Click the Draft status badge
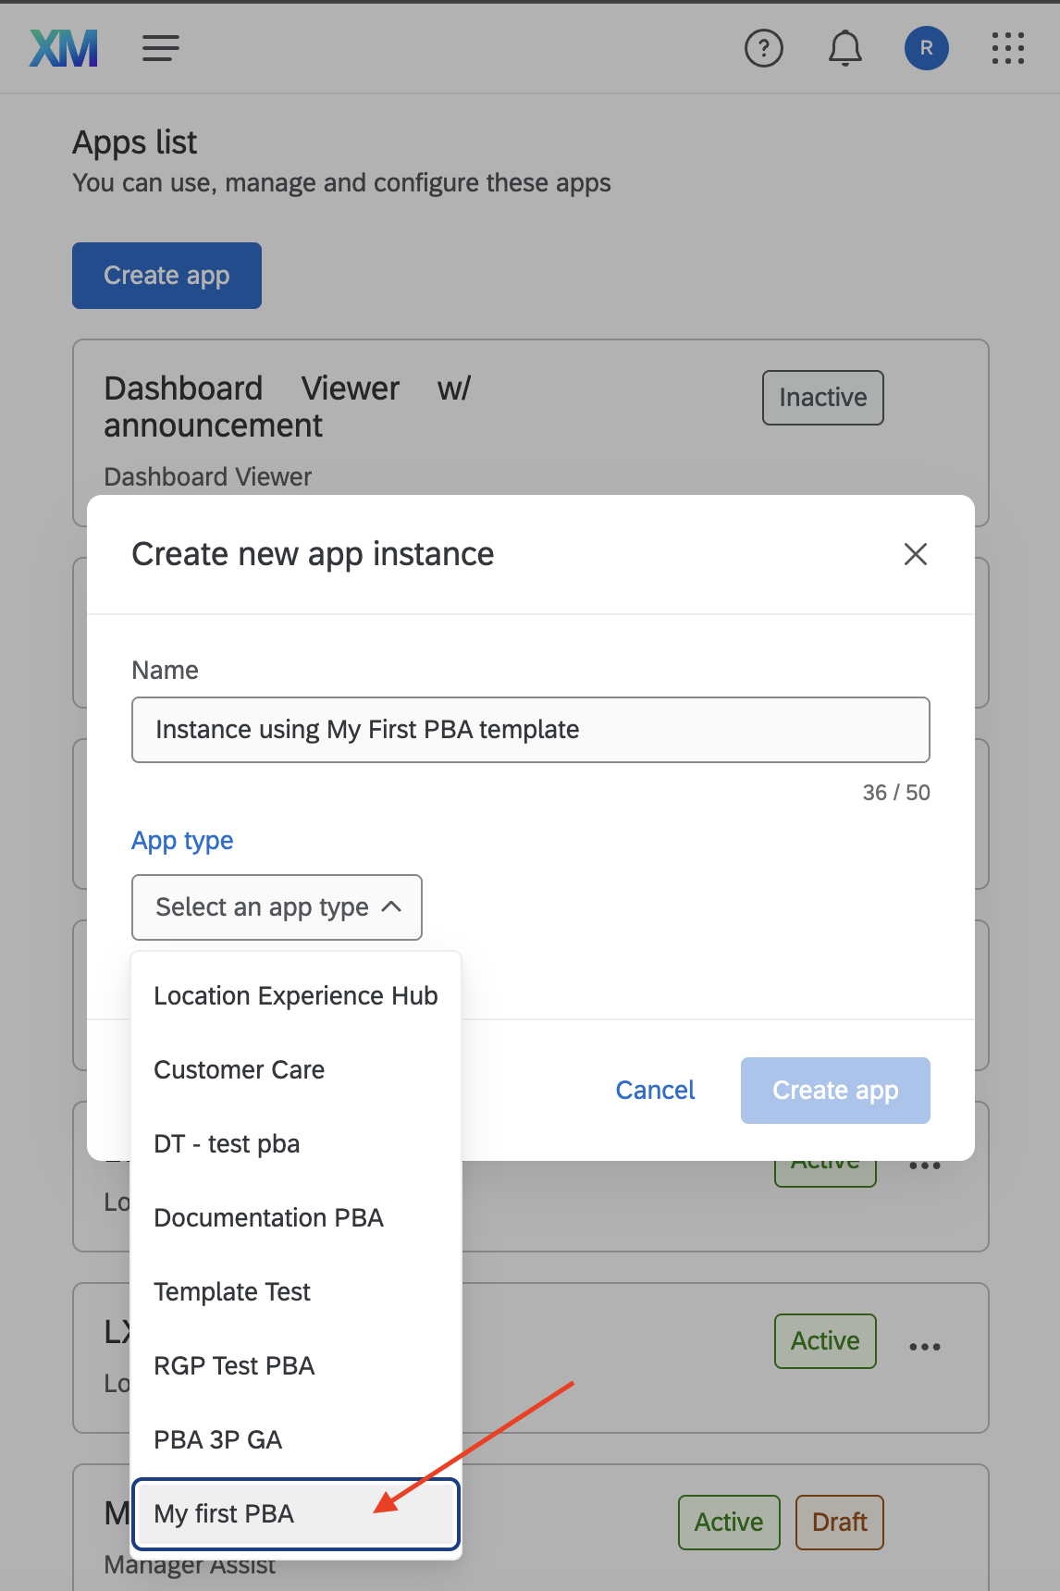Image resolution: width=1060 pixels, height=1591 pixels. [x=840, y=1523]
